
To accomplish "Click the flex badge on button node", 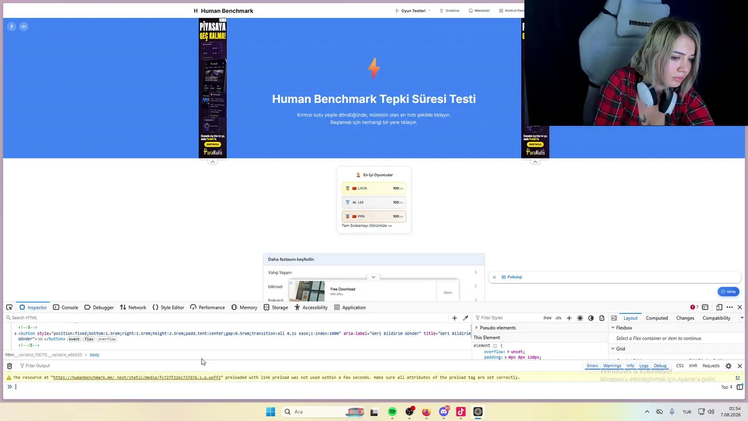I will (89, 339).
